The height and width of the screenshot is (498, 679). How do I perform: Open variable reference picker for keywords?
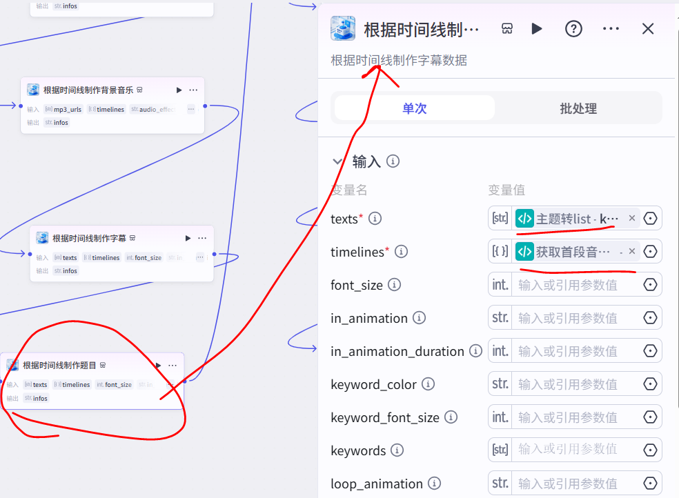[650, 450]
